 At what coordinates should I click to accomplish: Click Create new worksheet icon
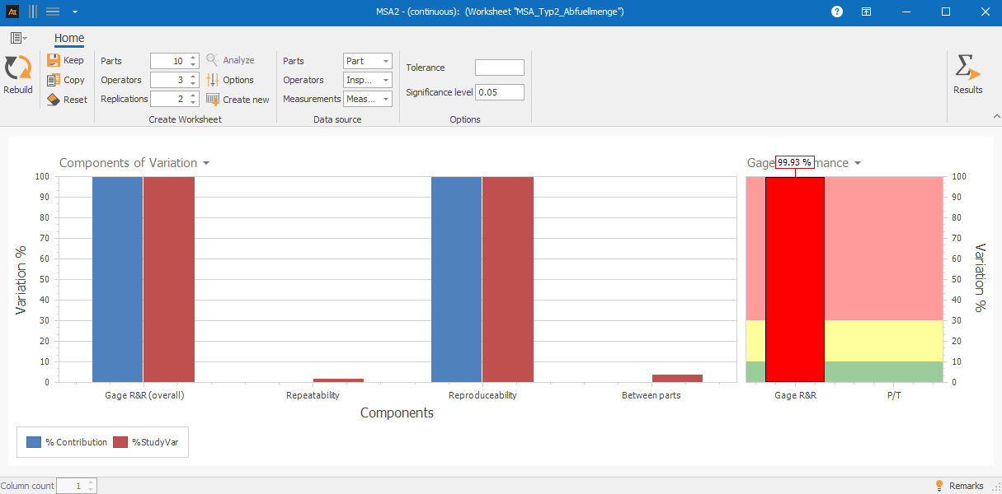213,100
